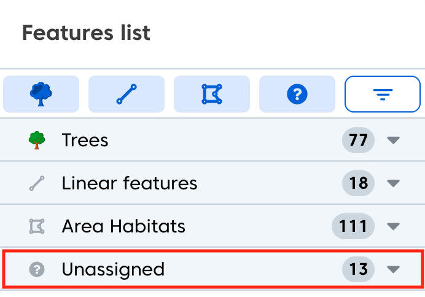This screenshot has height=297, width=425.
Task: Click the 111 count badge for Area Habitats
Action: [x=353, y=226]
